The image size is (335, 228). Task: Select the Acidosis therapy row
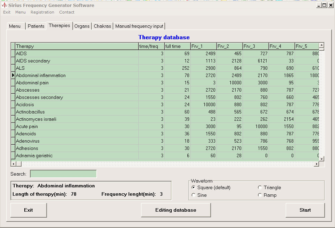click(165, 104)
